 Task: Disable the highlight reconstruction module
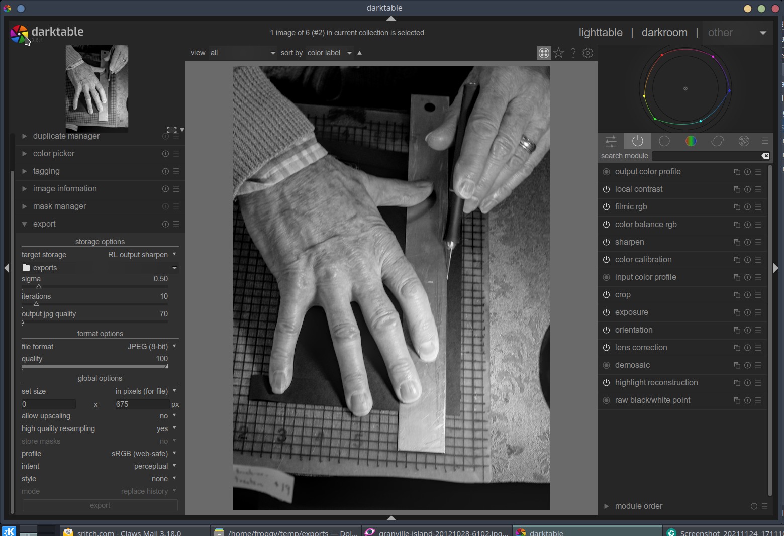tap(606, 383)
